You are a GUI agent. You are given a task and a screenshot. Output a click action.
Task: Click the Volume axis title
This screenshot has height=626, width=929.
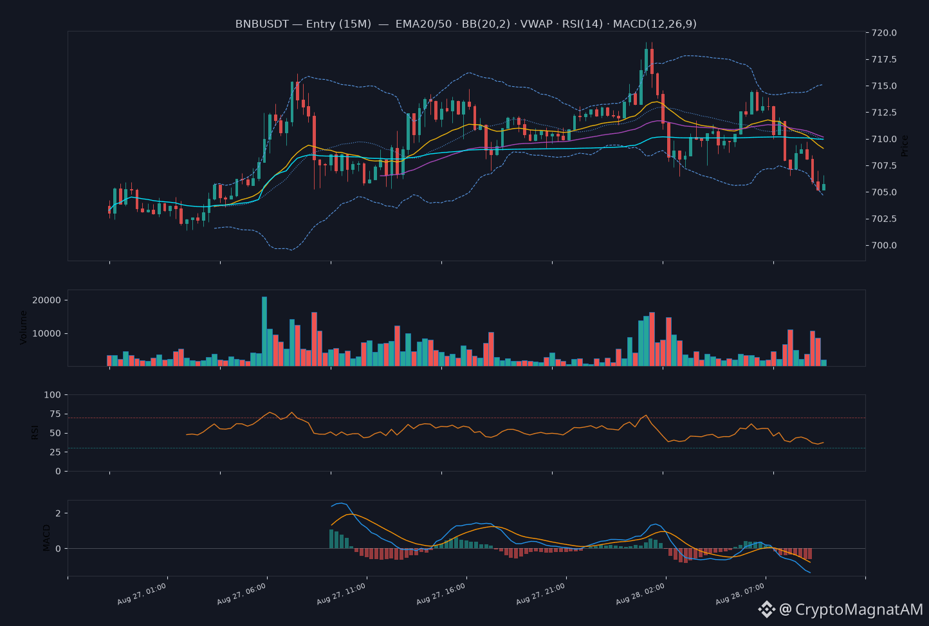pos(24,327)
